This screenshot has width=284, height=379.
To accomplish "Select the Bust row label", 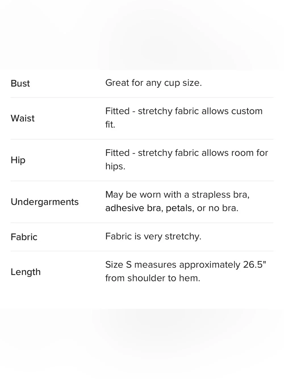I will [x=20, y=83].
